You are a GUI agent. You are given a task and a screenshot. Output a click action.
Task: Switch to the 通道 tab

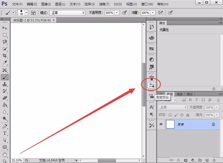(180, 94)
